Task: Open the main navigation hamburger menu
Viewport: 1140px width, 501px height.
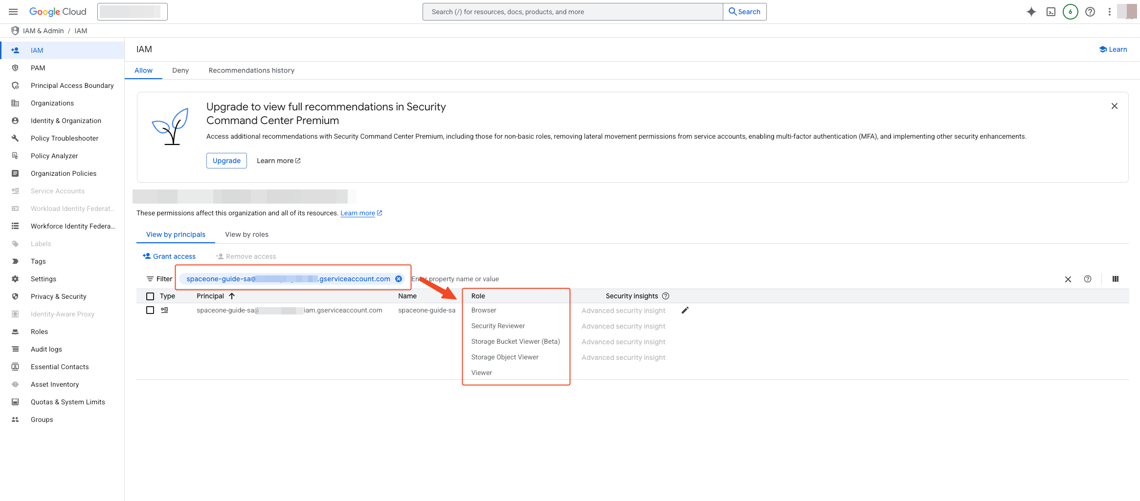Action: [x=13, y=12]
